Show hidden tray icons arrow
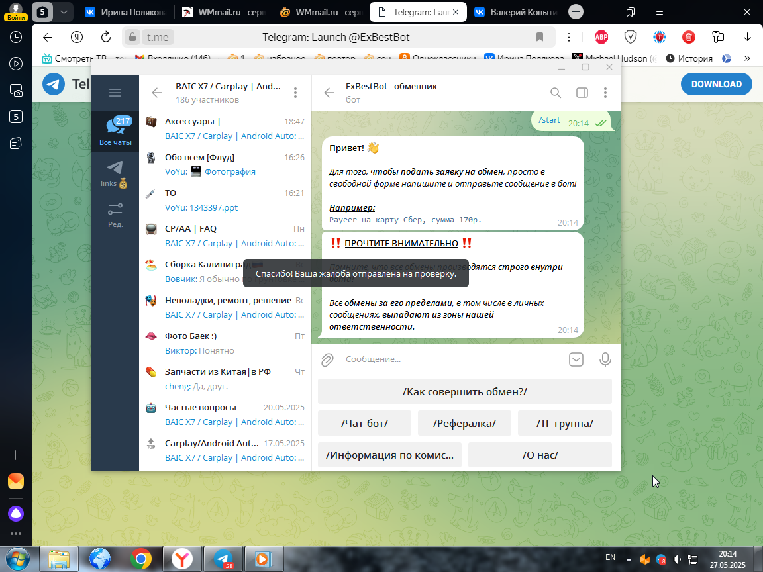The height and width of the screenshot is (572, 763). 629,560
